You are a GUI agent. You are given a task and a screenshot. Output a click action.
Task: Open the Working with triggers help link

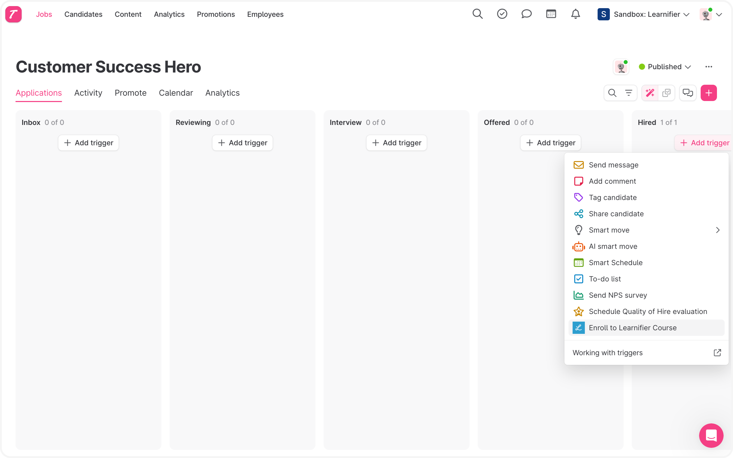click(646, 353)
